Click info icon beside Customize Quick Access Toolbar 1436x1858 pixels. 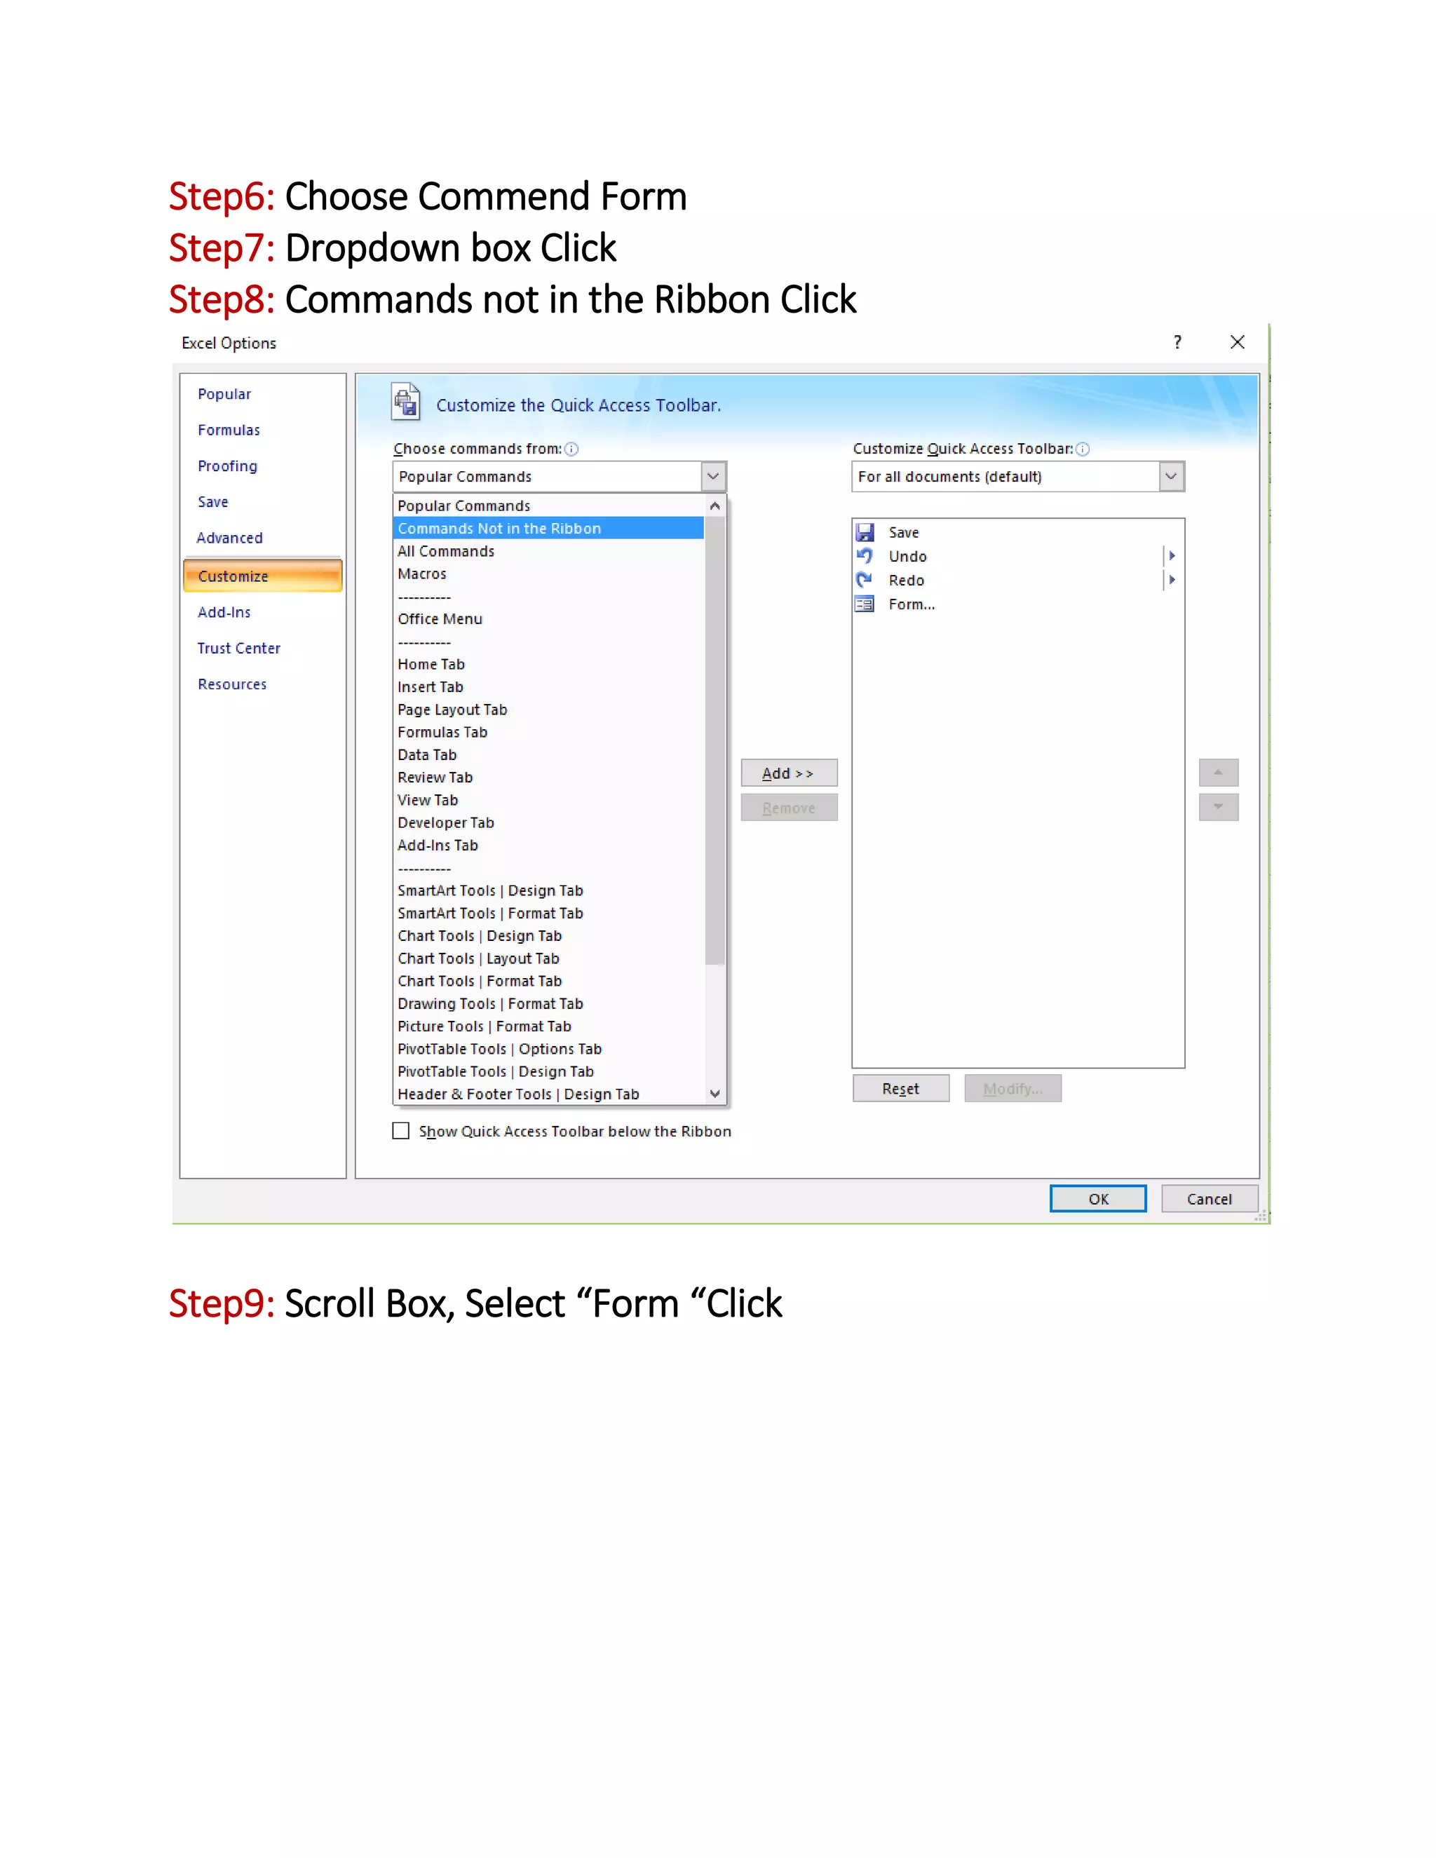click(x=1083, y=449)
